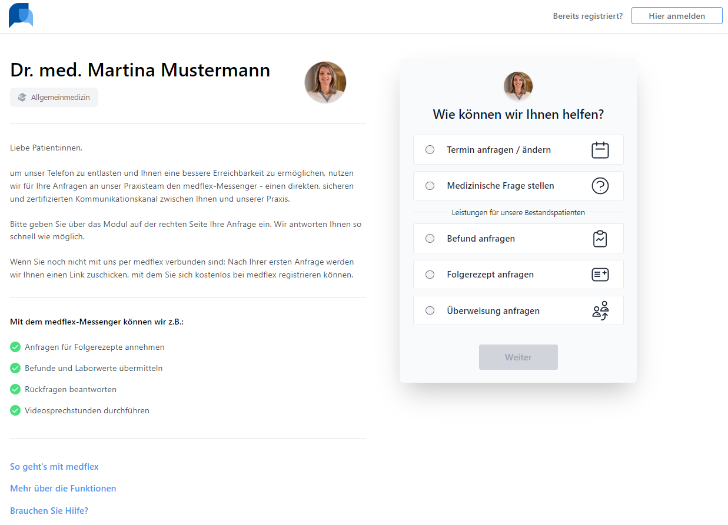
Task: Click the large doctor profile photo
Action: click(325, 82)
